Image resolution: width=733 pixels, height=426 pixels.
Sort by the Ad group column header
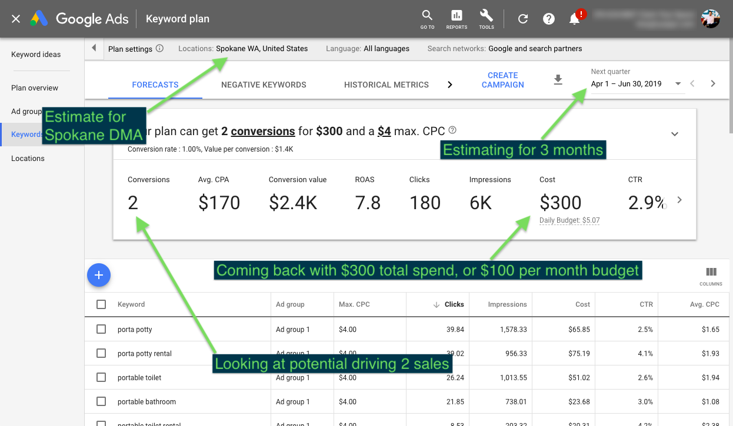[290, 304]
